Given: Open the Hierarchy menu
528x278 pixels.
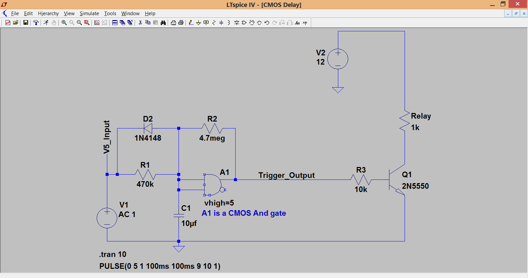Looking at the screenshot, I should (x=48, y=14).
